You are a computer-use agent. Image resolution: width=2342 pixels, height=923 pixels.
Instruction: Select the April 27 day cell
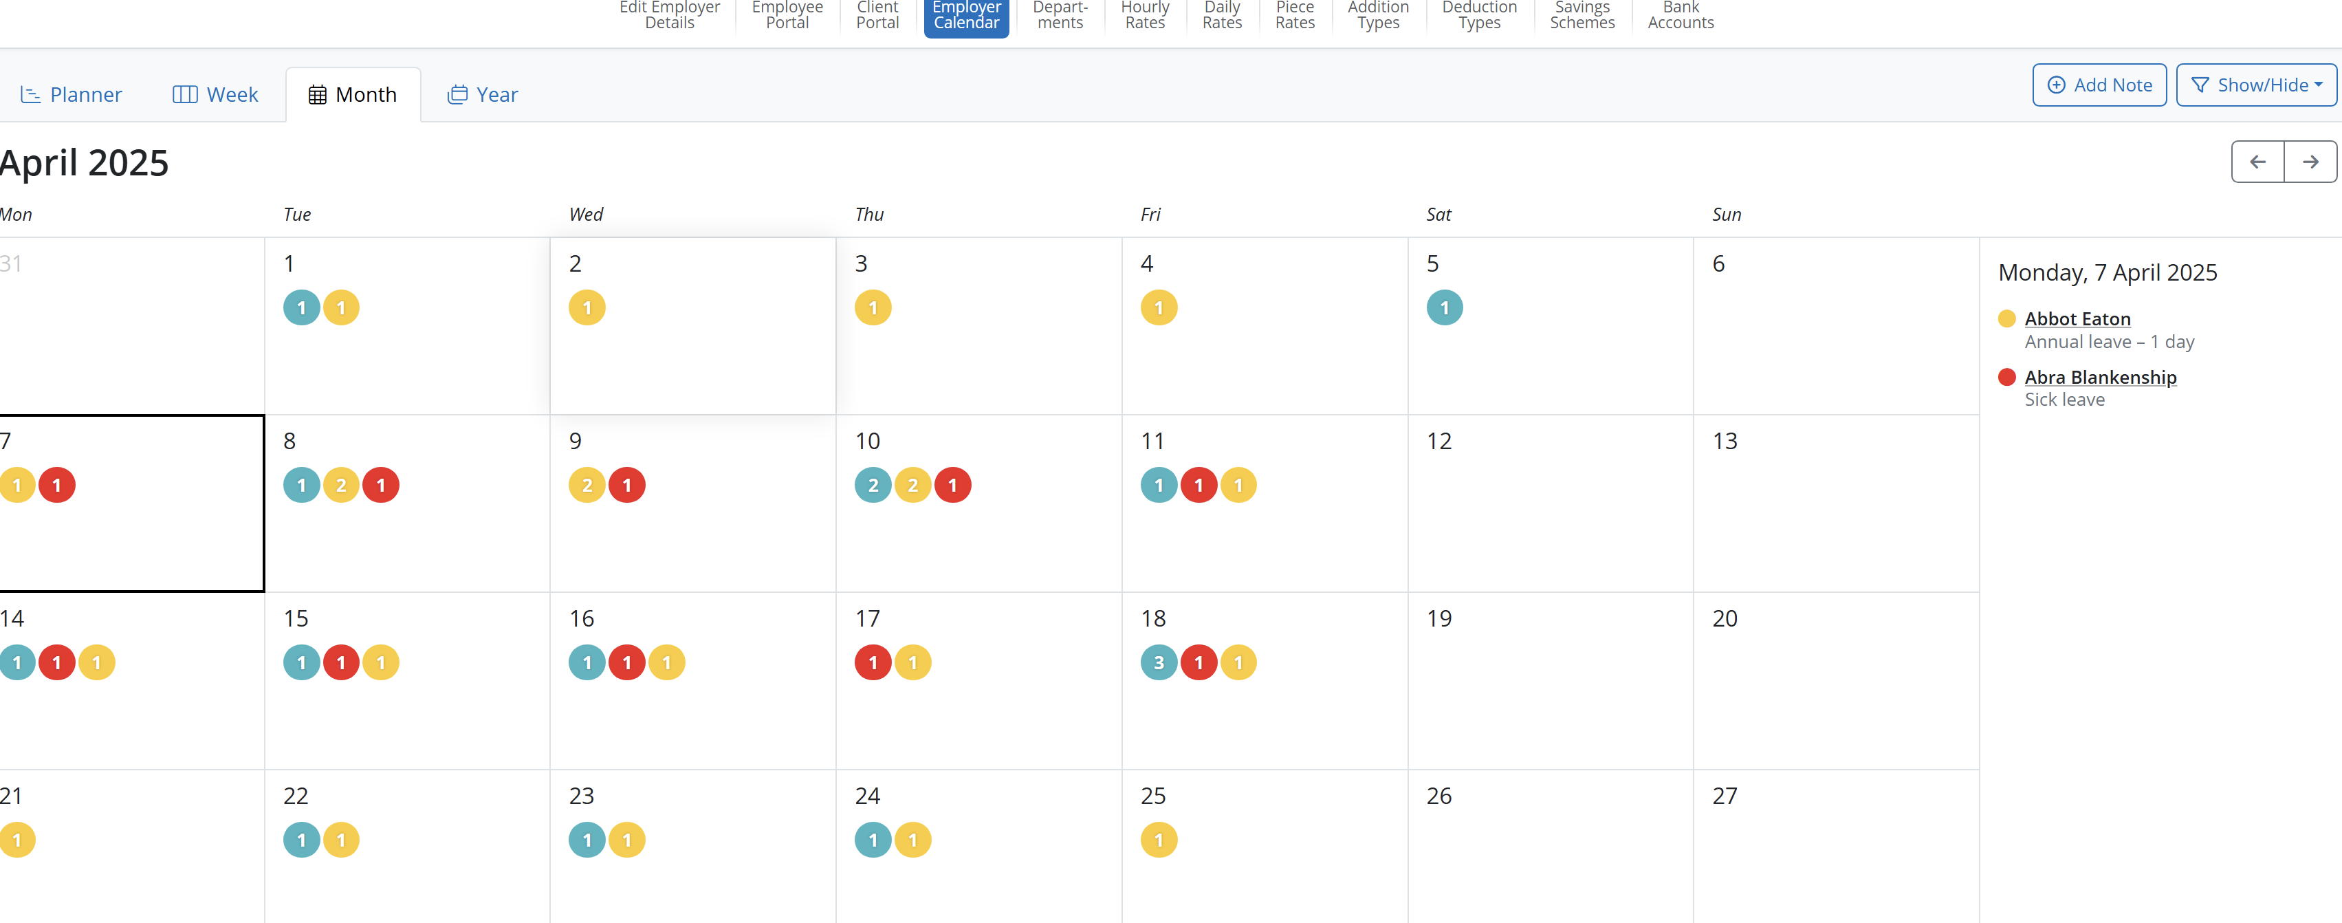click(1837, 847)
